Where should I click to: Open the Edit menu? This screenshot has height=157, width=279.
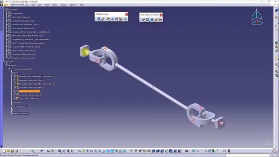click(33, 5)
